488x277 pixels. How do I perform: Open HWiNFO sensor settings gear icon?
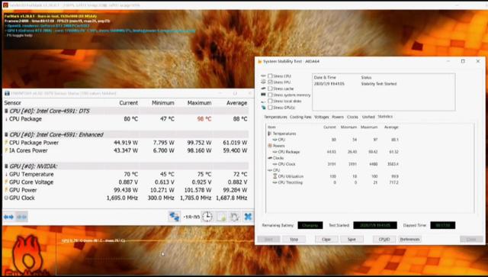234,217
